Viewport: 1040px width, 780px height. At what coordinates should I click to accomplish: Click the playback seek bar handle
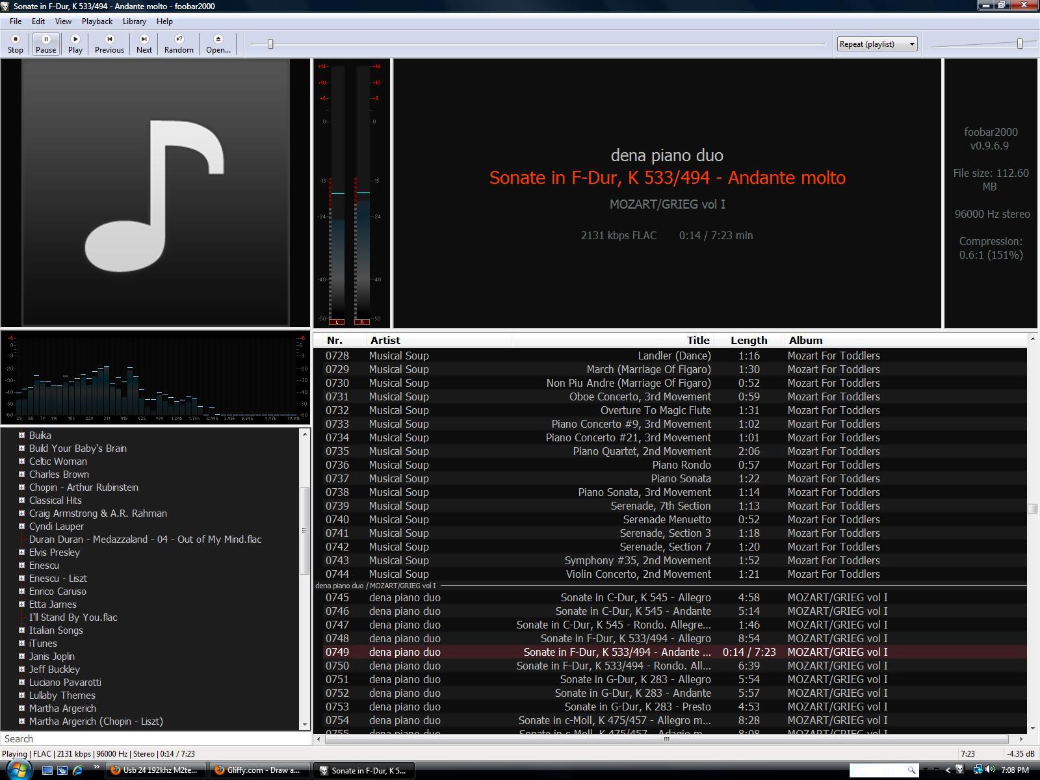[270, 44]
